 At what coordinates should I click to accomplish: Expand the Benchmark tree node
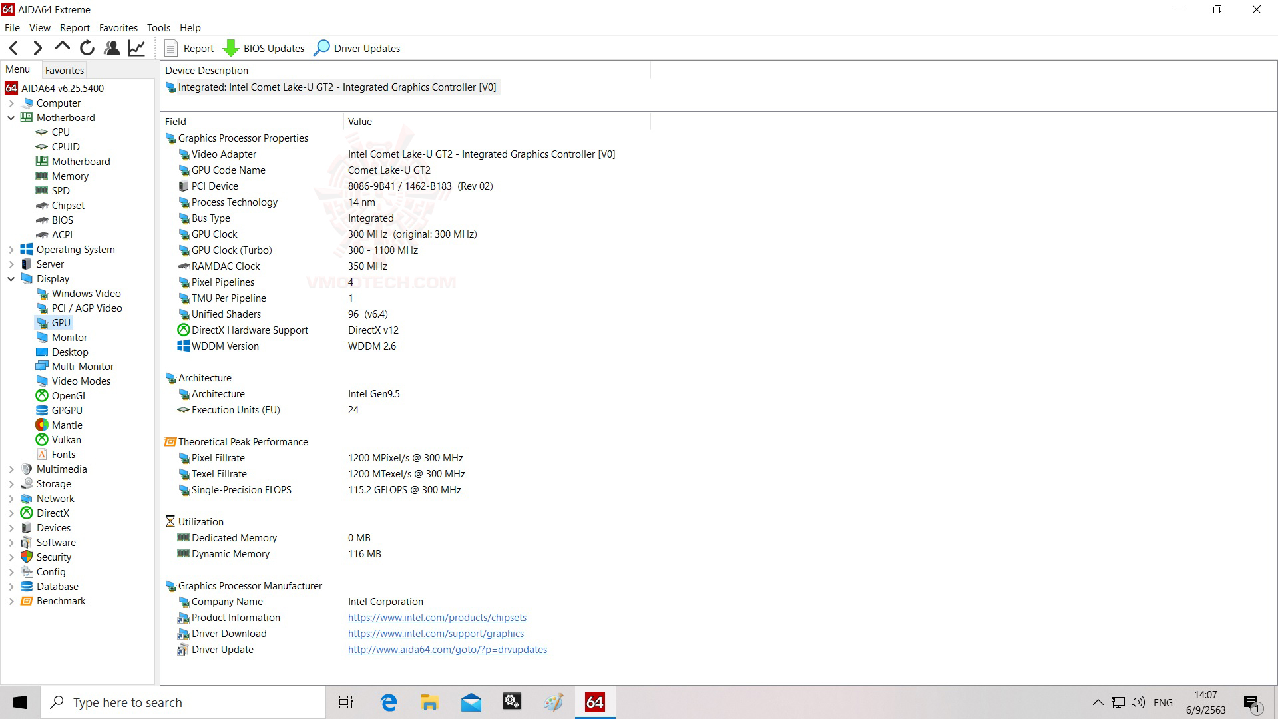coord(11,601)
